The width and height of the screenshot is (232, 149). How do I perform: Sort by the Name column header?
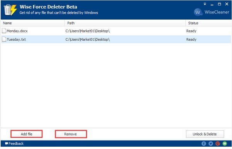33,23
